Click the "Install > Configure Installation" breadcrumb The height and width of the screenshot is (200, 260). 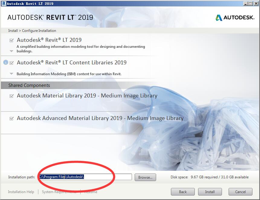[x=32, y=31]
